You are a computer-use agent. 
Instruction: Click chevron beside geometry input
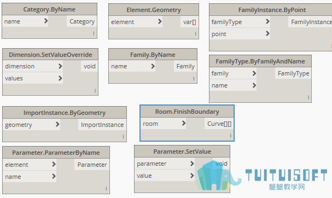tap(57, 124)
